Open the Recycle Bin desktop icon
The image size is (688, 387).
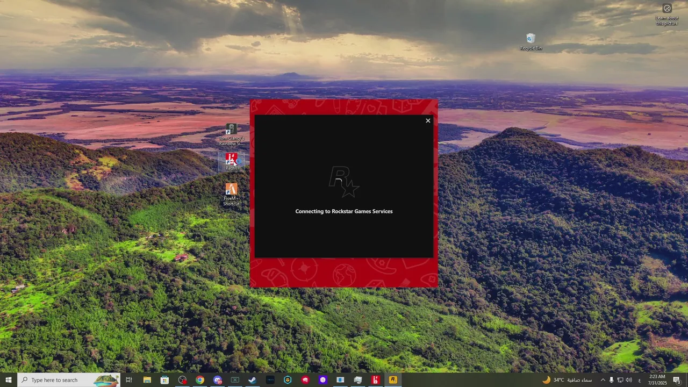click(x=531, y=42)
